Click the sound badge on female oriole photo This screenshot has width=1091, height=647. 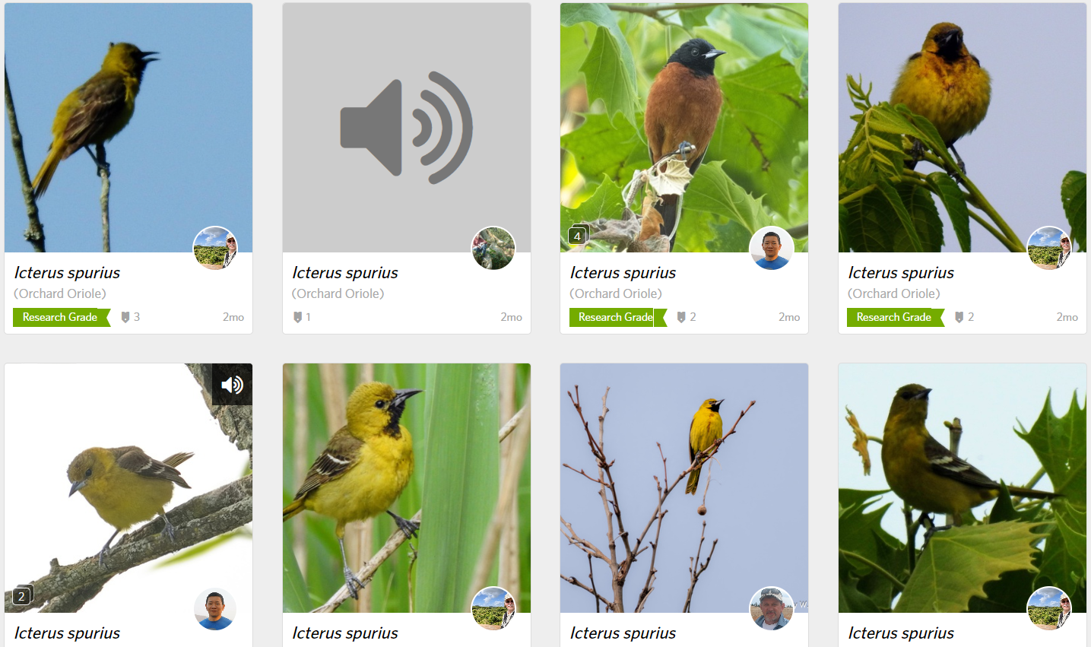pyautogui.click(x=233, y=385)
